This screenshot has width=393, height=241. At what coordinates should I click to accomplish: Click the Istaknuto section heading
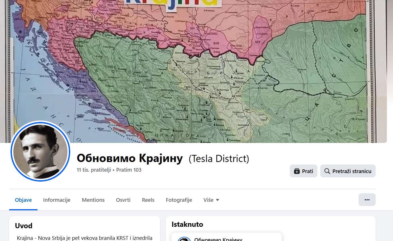pyautogui.click(x=187, y=225)
